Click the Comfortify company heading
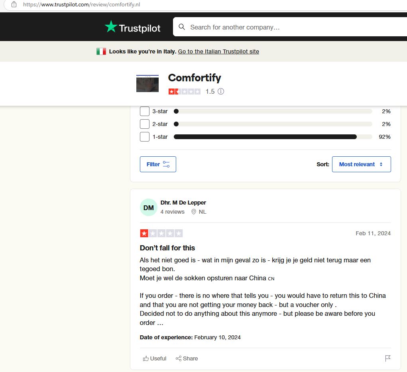 (x=195, y=78)
